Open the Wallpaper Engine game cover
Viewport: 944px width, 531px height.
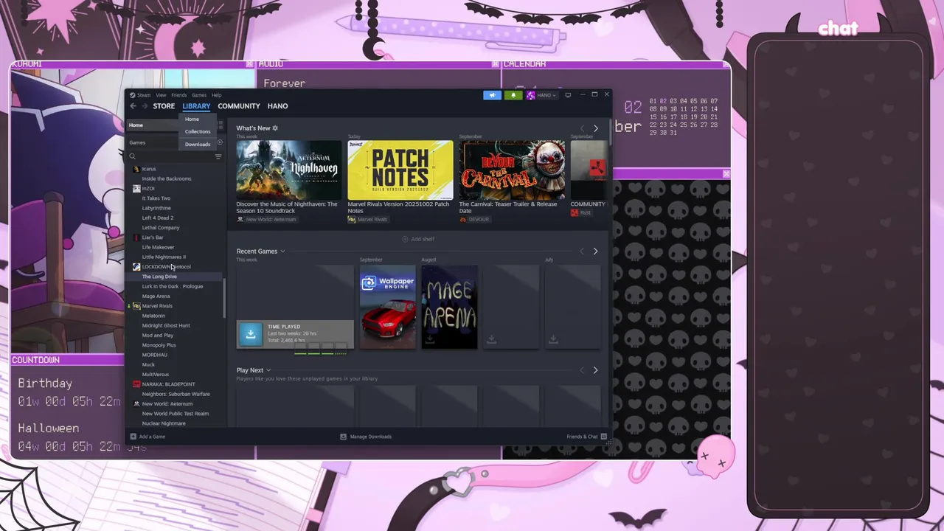click(x=388, y=307)
